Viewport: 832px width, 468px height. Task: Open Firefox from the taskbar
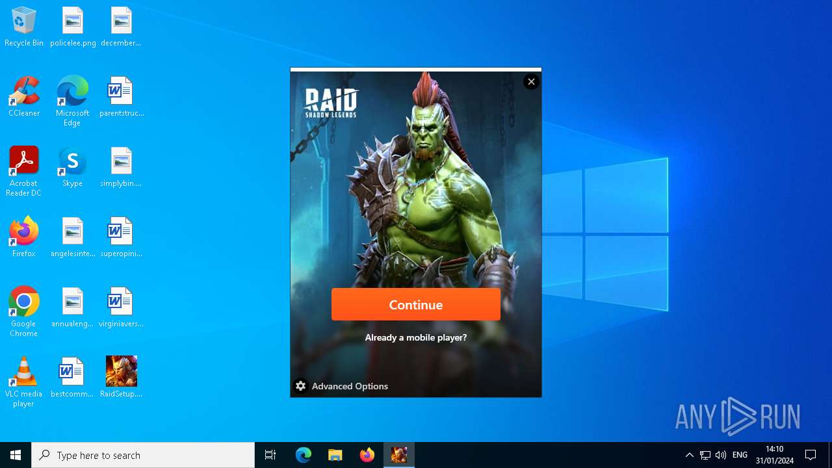[367, 455]
